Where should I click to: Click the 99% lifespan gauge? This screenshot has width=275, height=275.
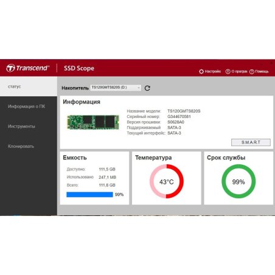238,181
